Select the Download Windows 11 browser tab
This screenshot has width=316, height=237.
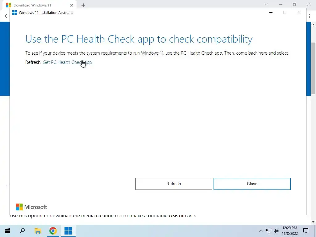click(x=39, y=5)
